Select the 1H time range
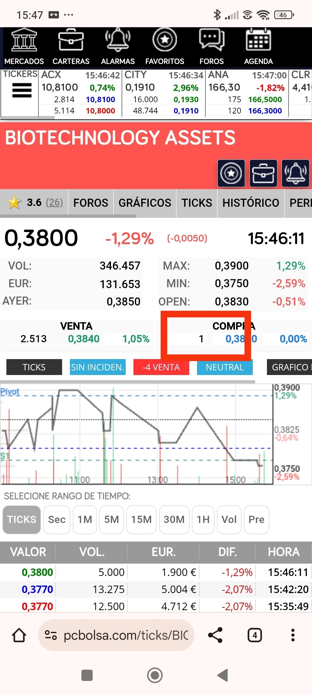Image resolution: width=312 pixels, height=695 pixels. (x=203, y=520)
